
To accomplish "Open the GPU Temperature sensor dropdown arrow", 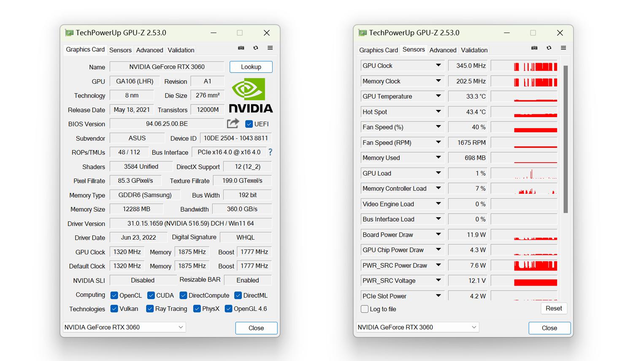I will [438, 96].
